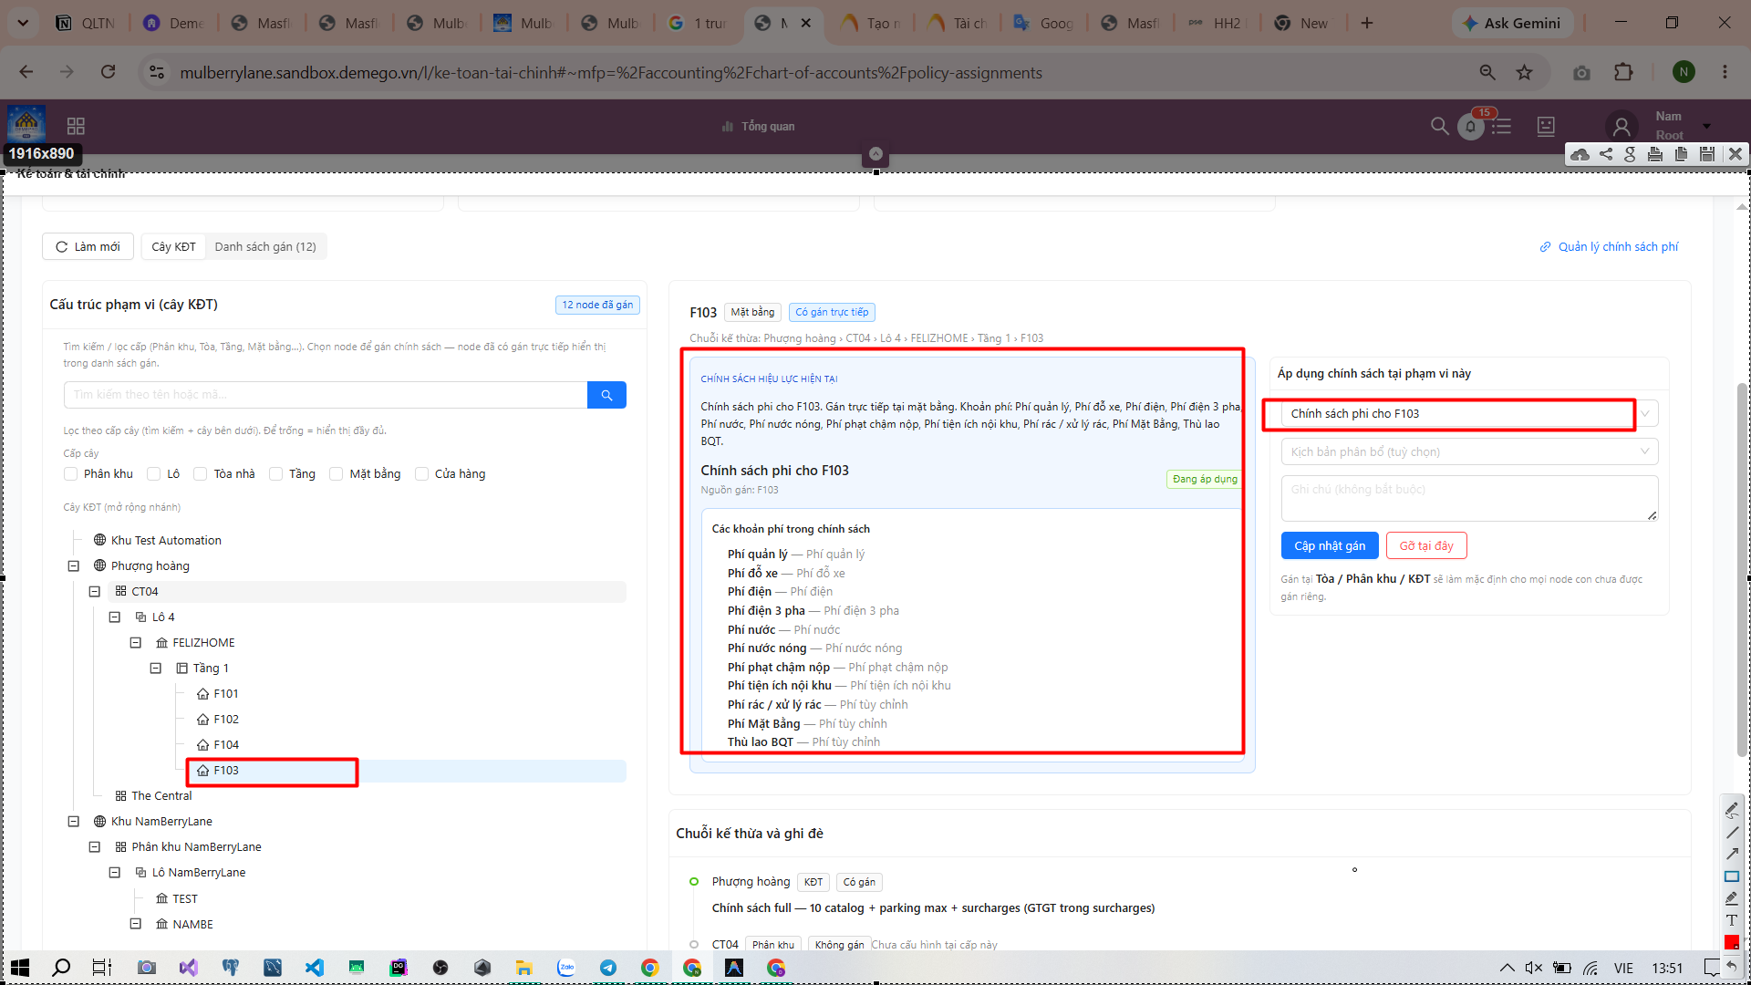
Task: Select the Lightshot arrow tool
Action: pyautogui.click(x=1732, y=854)
